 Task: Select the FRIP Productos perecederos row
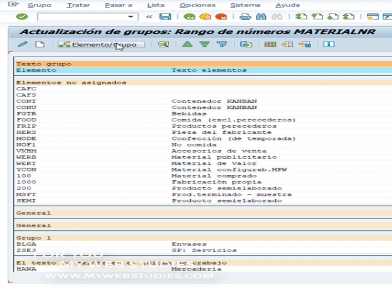[204, 126]
